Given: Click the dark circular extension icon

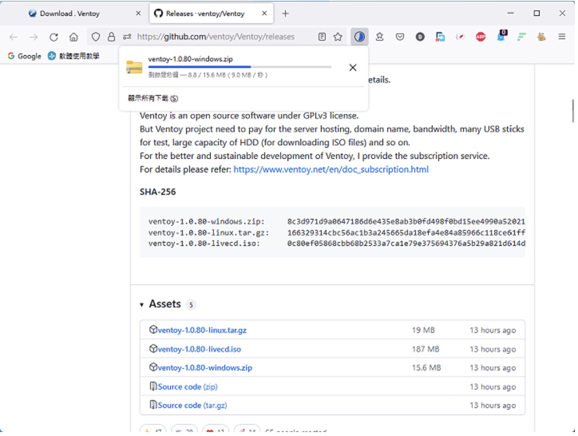Looking at the screenshot, I should [x=420, y=37].
